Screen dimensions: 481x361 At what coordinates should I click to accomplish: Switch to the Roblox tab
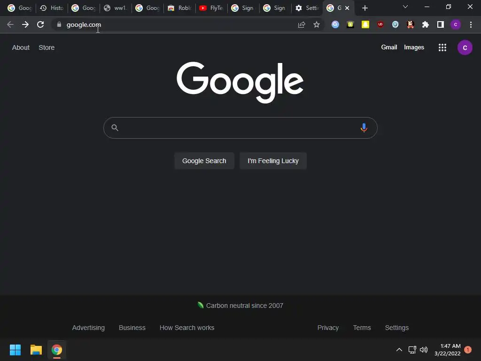[180, 8]
